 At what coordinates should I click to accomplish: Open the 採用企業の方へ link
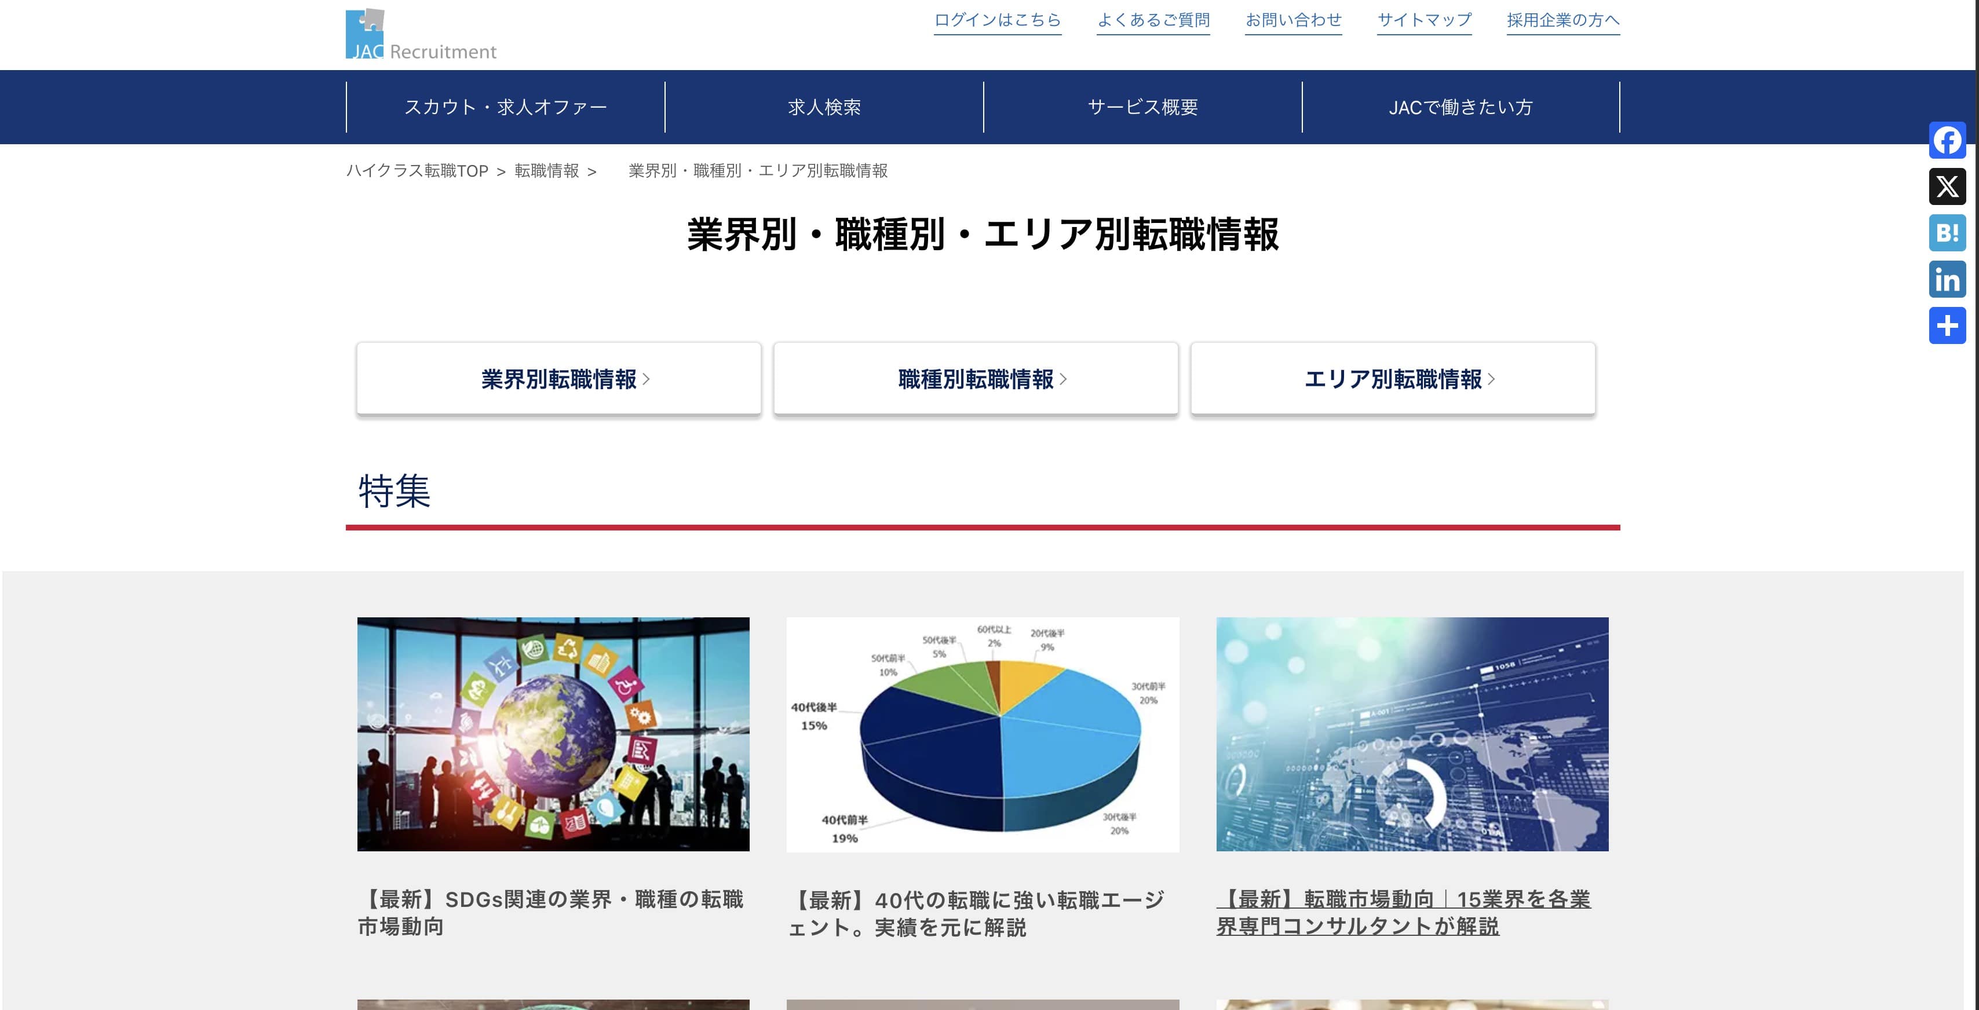tap(1562, 20)
